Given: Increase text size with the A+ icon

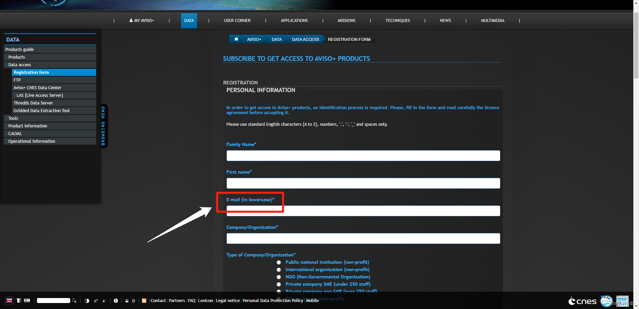Looking at the screenshot, I should coord(96,301).
